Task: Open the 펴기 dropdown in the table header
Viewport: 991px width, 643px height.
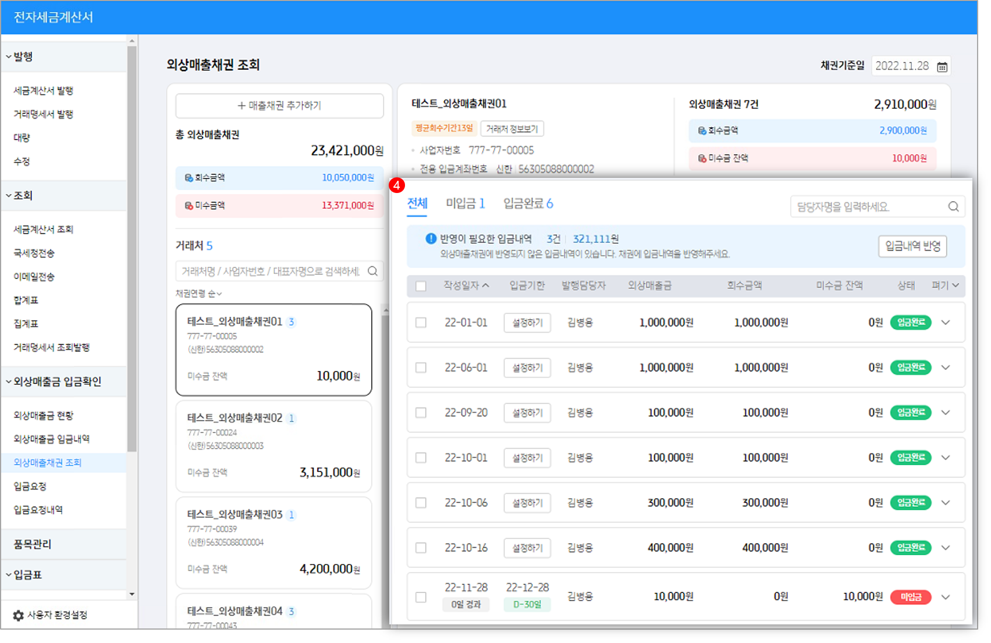Action: tap(944, 285)
